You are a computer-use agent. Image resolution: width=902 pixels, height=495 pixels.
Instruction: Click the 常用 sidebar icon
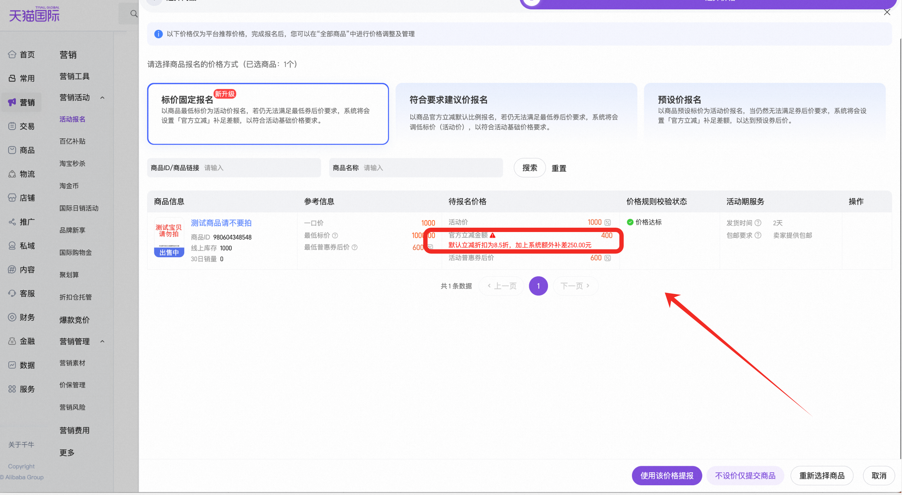click(x=12, y=78)
